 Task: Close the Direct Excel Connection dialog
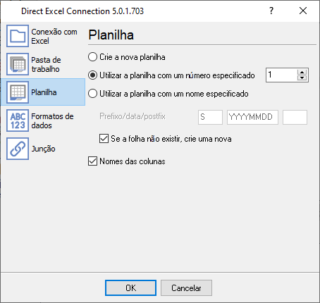pos(303,11)
